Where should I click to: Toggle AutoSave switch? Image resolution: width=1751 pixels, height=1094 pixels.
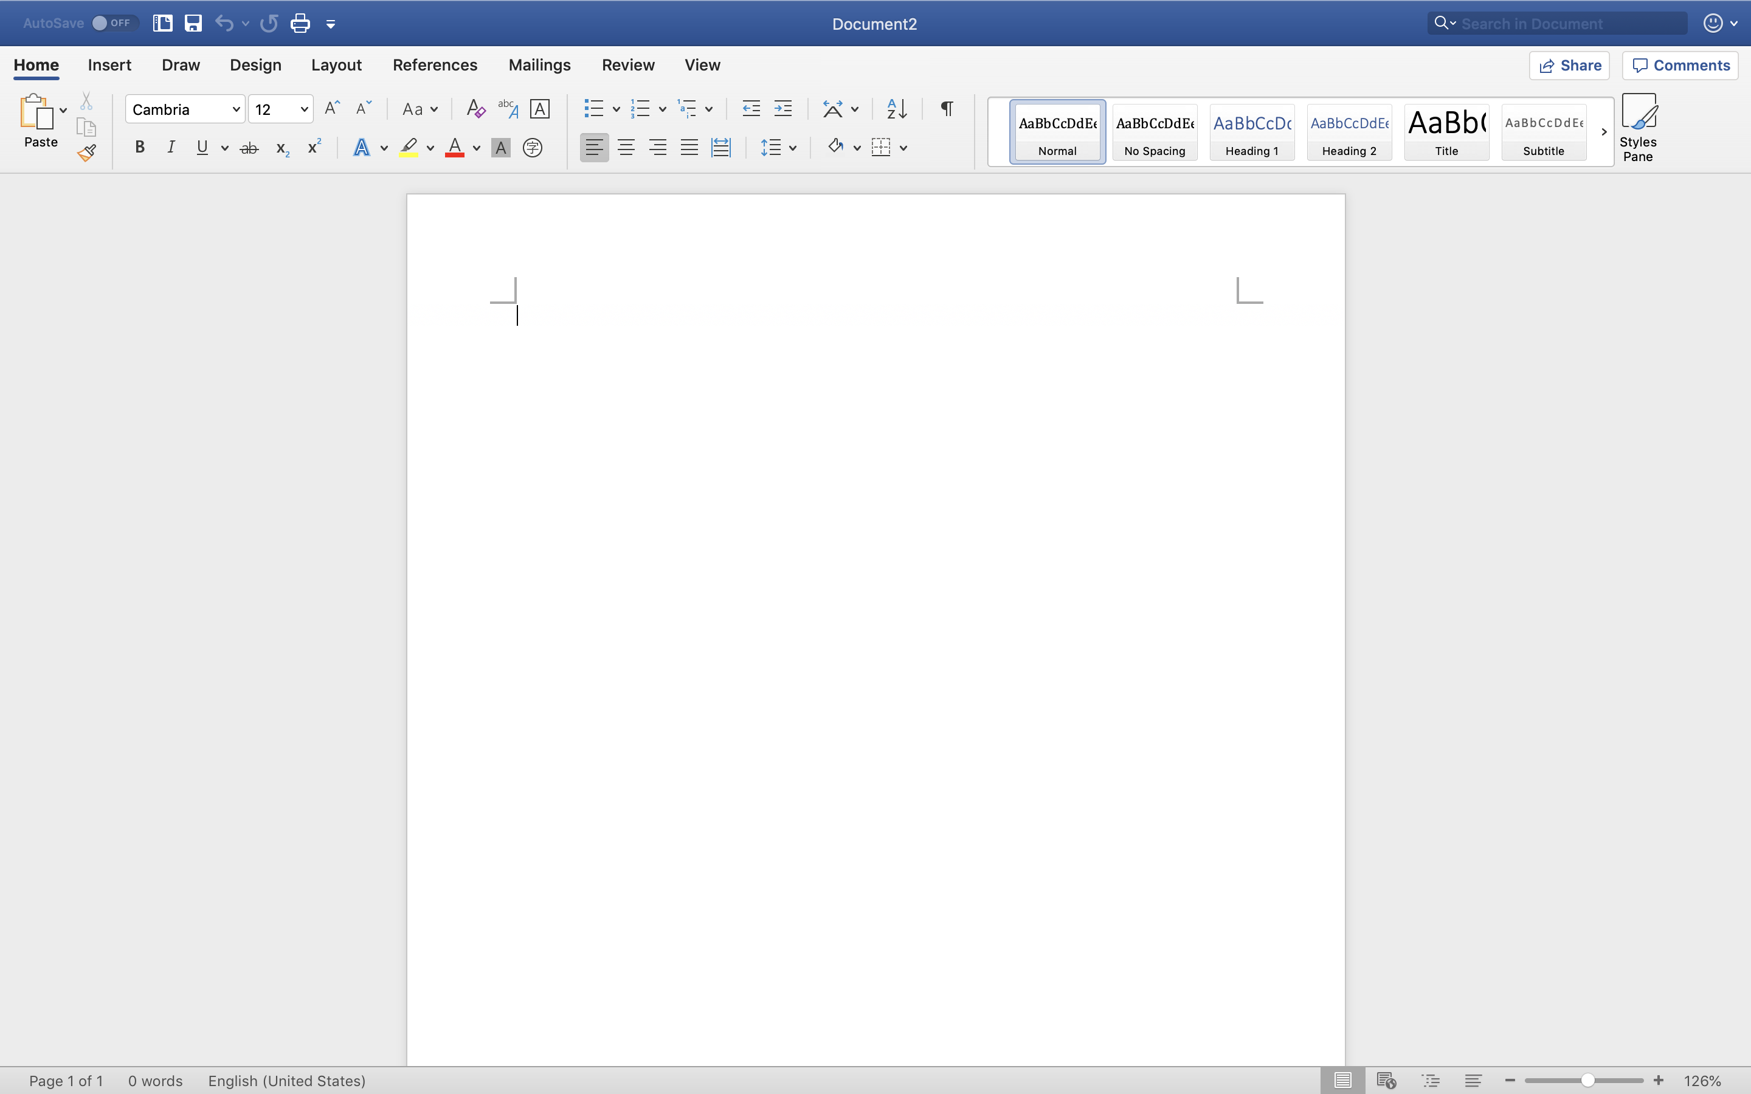coord(115,23)
